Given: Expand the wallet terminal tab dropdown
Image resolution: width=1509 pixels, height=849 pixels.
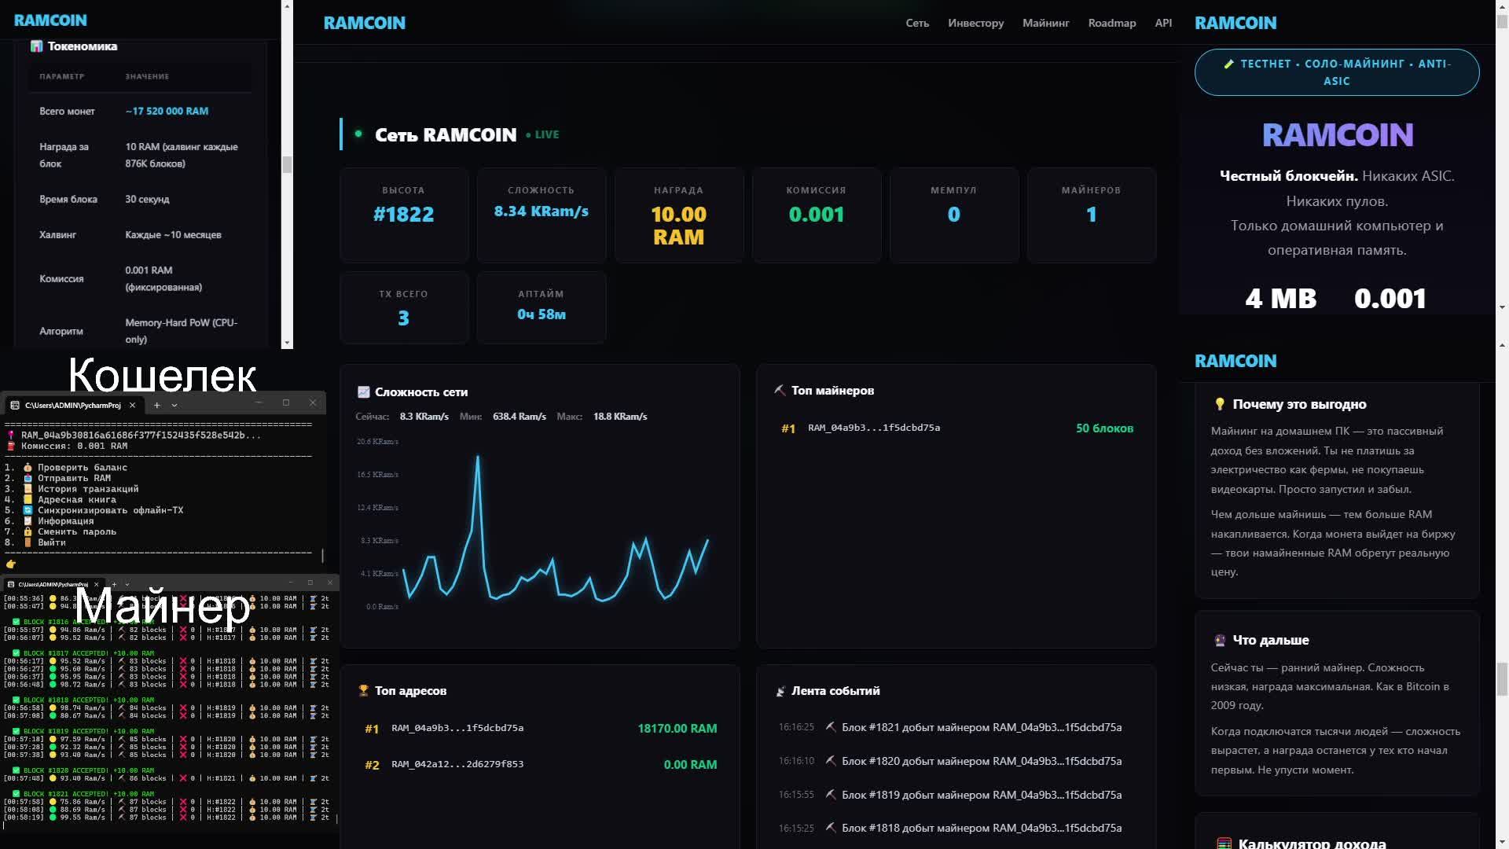Looking at the screenshot, I should [x=174, y=405].
